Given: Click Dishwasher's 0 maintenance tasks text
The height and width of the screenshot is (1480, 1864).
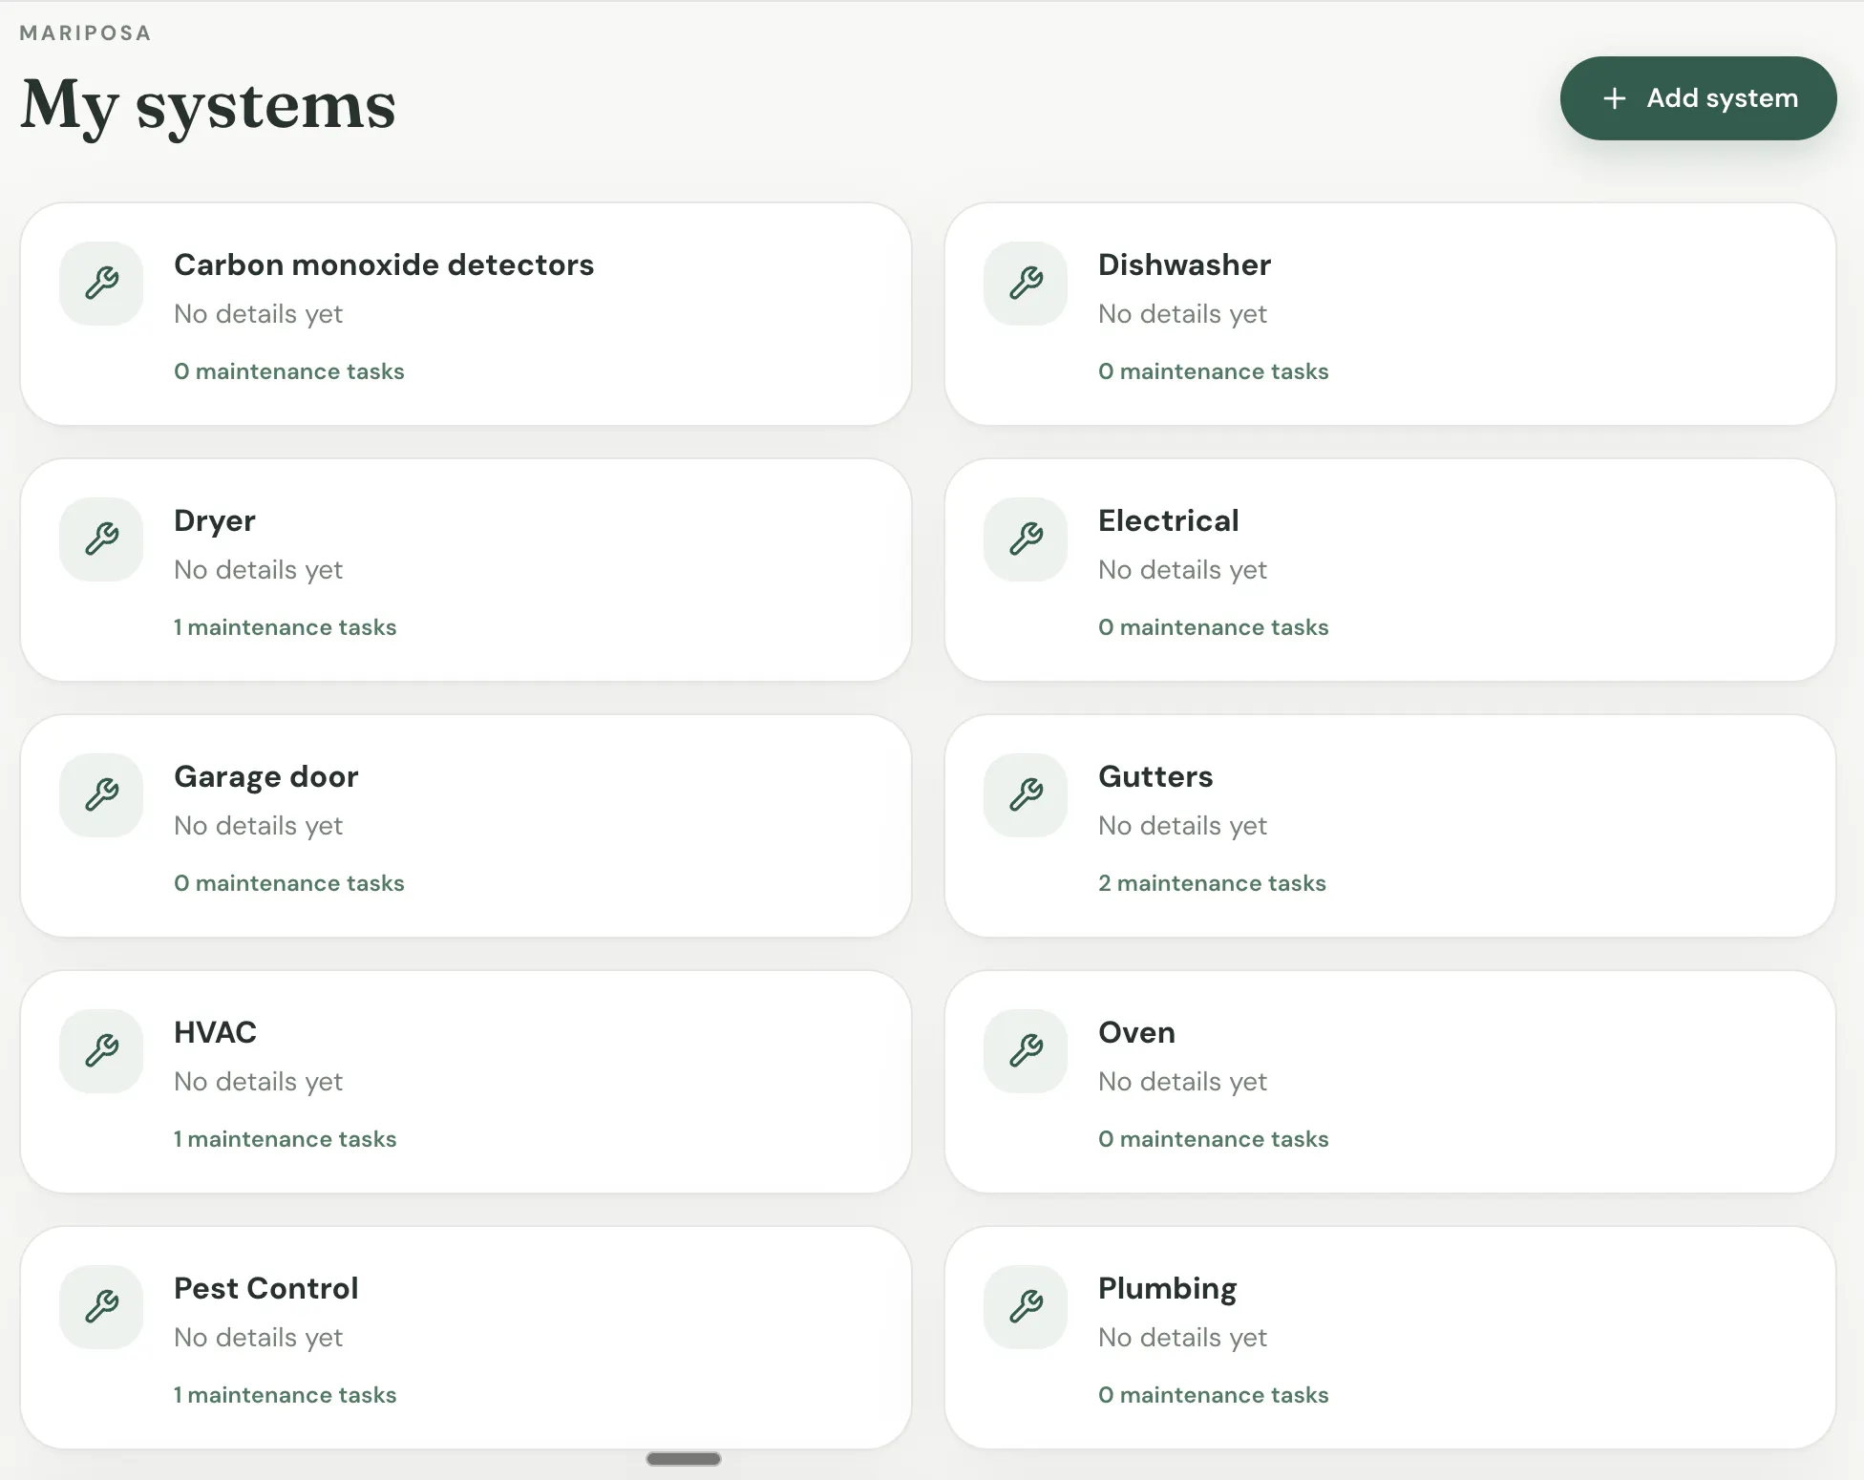Looking at the screenshot, I should 1214,371.
